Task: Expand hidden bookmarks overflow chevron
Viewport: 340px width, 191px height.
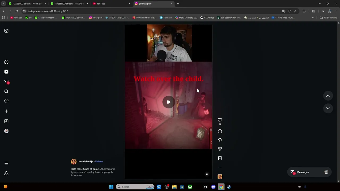Action: point(313,18)
